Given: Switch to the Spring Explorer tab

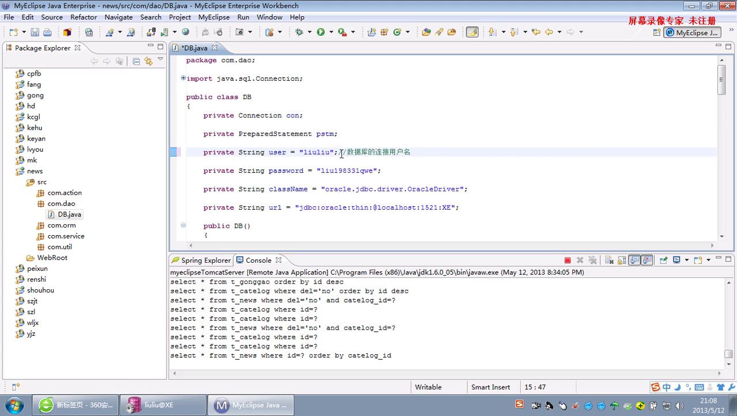Looking at the screenshot, I should (200, 260).
